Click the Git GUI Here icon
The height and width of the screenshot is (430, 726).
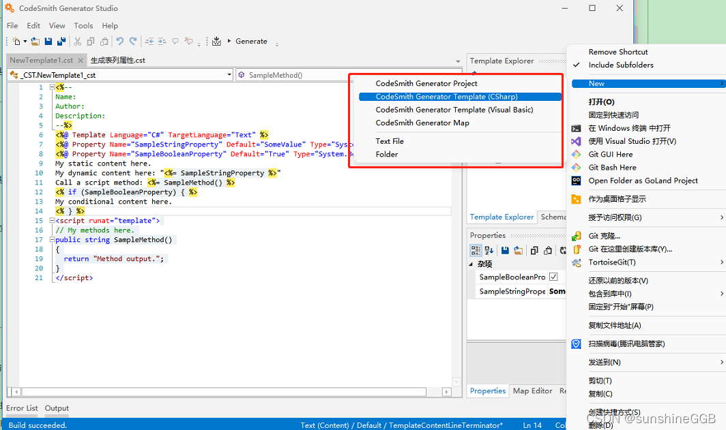576,154
